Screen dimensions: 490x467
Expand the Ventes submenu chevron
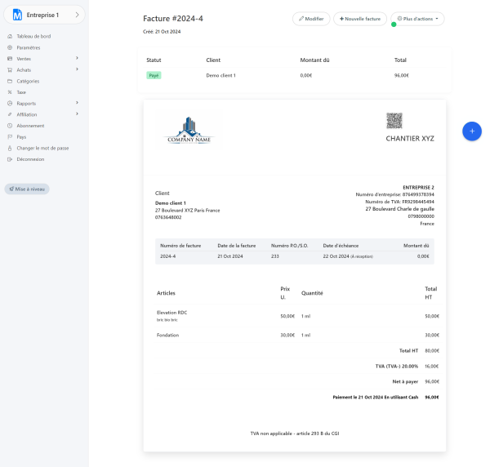pos(77,59)
